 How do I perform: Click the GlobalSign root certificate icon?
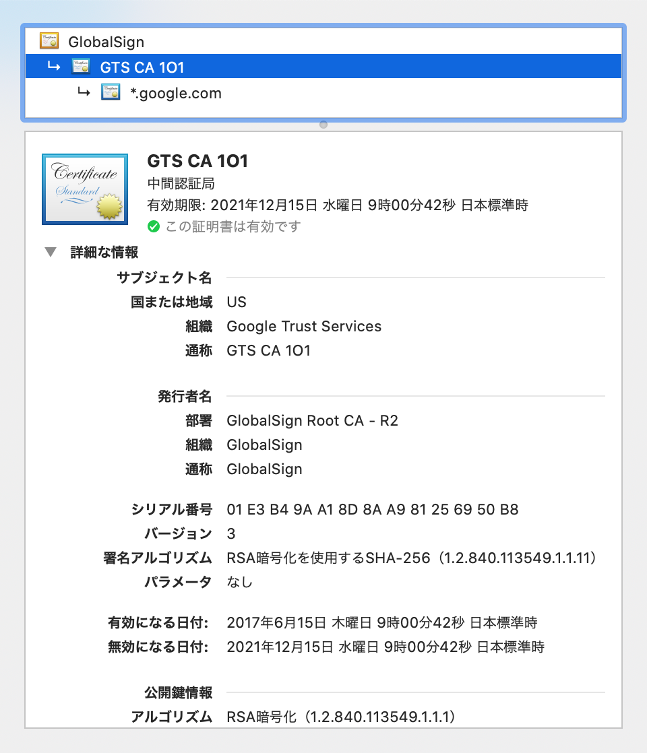coord(49,41)
